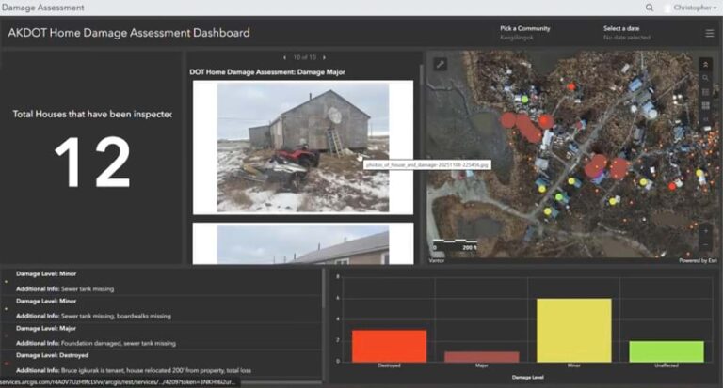
Task: Click the '10 of 10' record counter
Action: (305, 57)
